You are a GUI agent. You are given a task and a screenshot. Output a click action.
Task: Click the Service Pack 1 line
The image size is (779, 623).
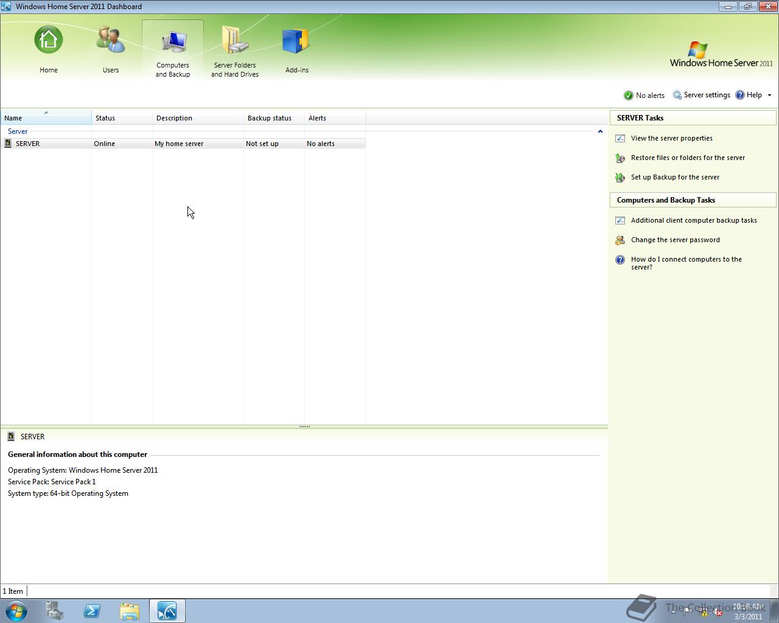point(52,482)
